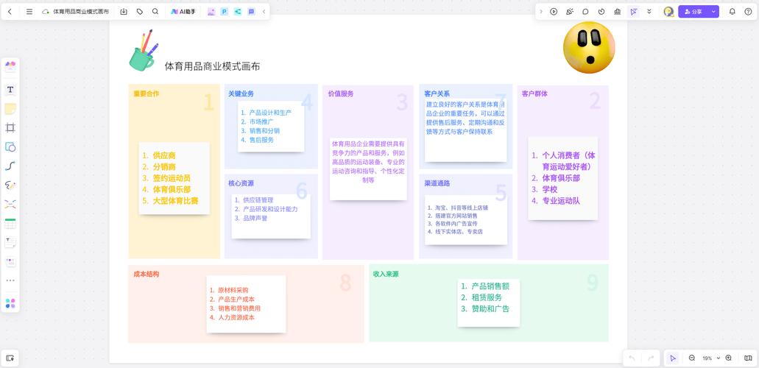Click the export/download icon

(x=124, y=12)
